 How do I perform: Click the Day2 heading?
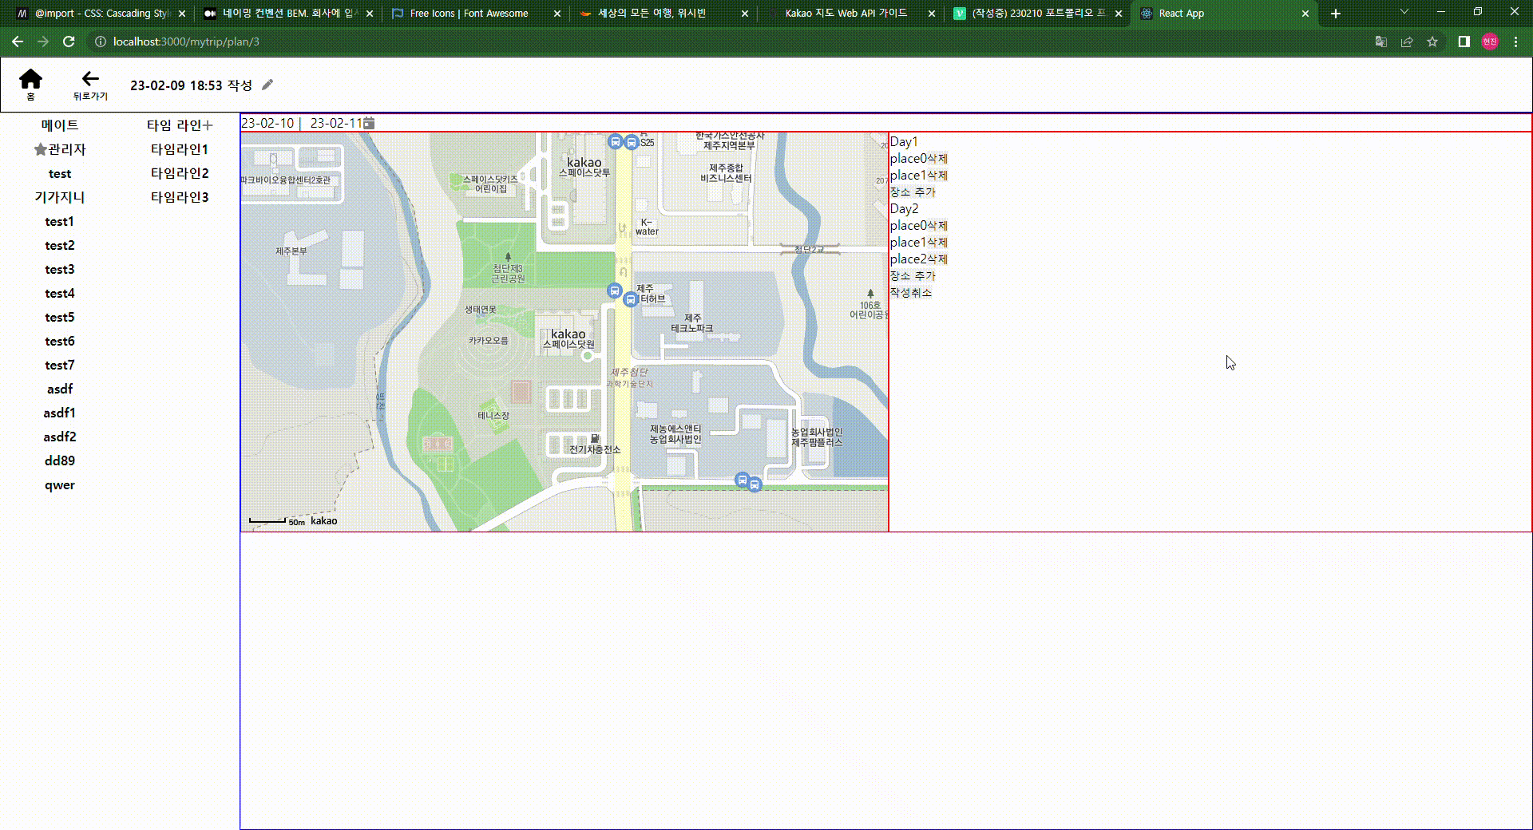click(x=904, y=209)
